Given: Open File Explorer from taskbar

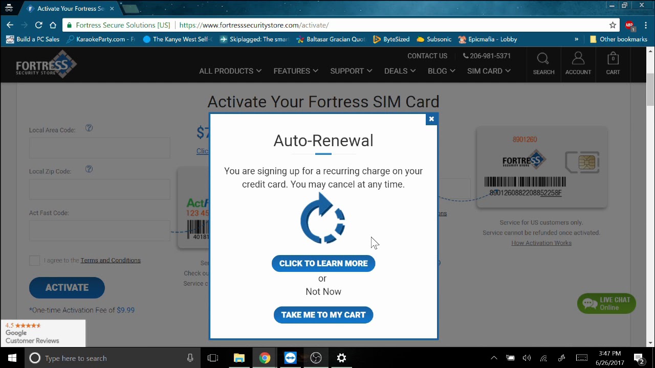Looking at the screenshot, I should tap(239, 358).
